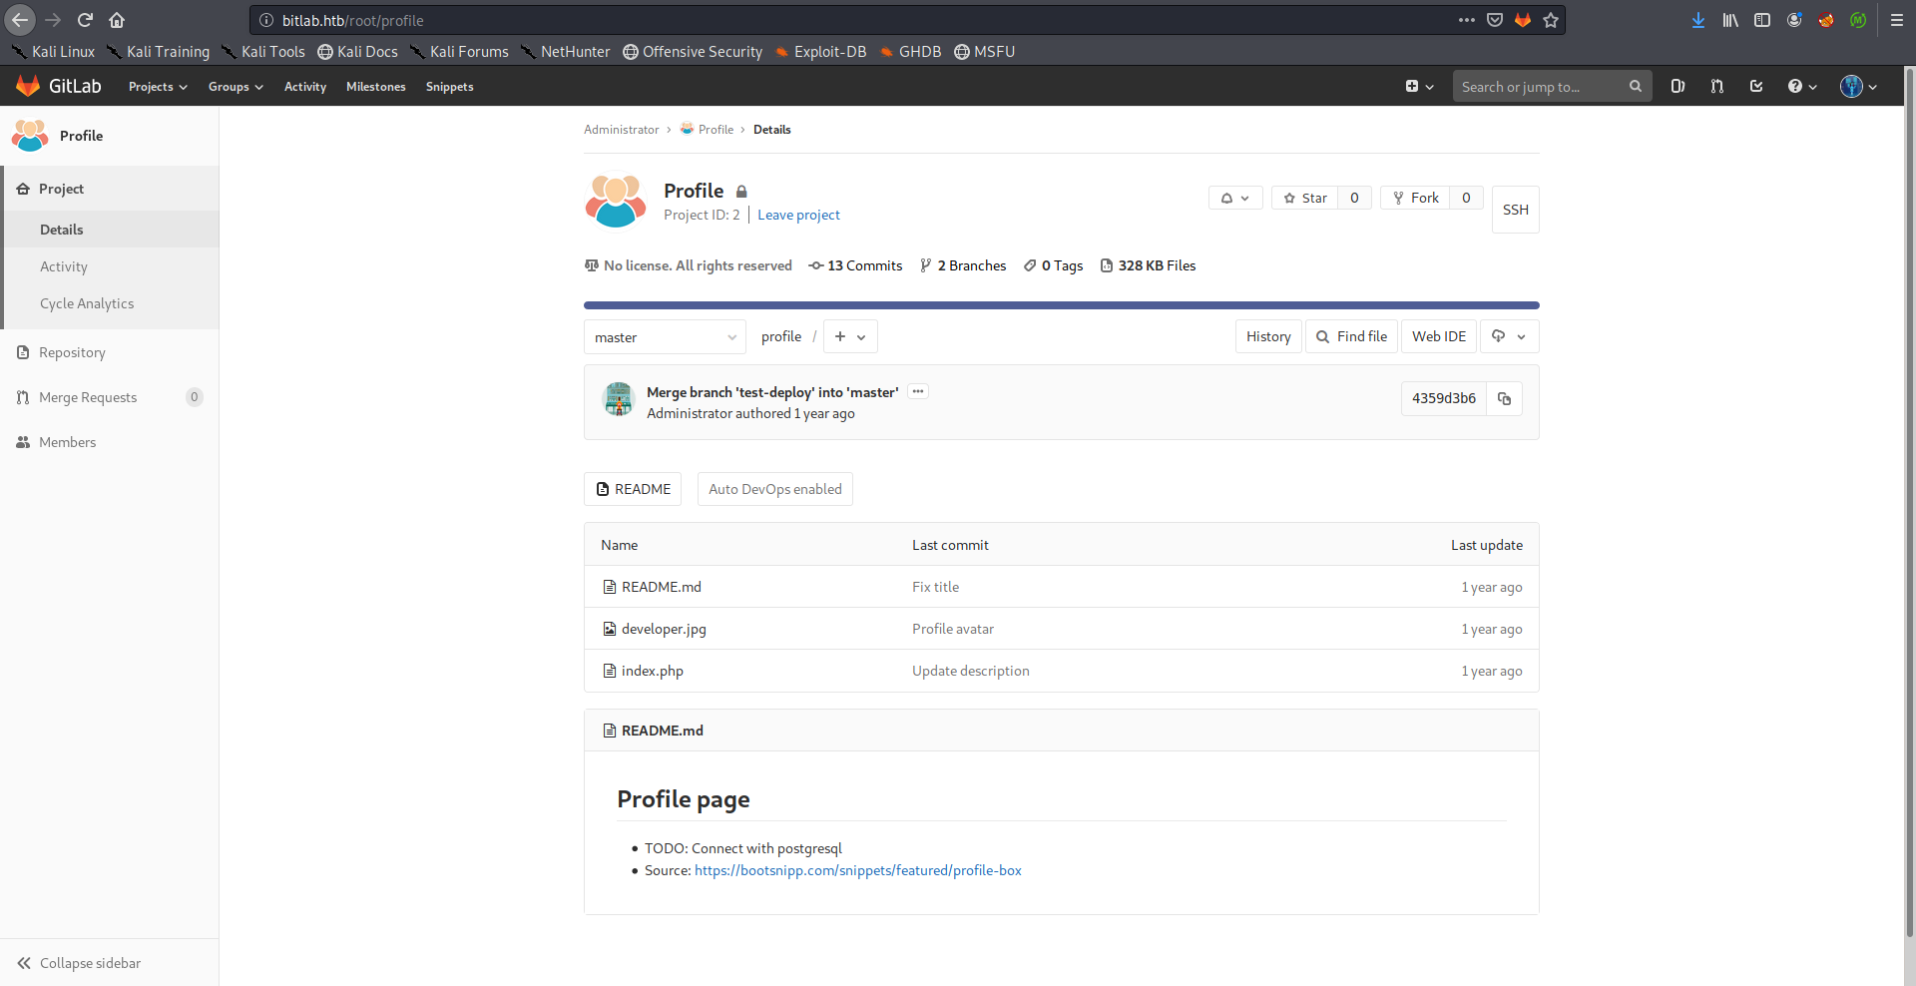Image resolution: width=1916 pixels, height=986 pixels.
Task: Click the language color bar under stats
Action: click(x=1061, y=305)
